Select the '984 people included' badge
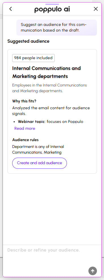Image resolution: width=104 pixels, height=280 pixels. 33,58
